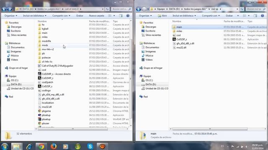Change view icon in right window
The width and height of the screenshot is (268, 150).
(245, 16)
